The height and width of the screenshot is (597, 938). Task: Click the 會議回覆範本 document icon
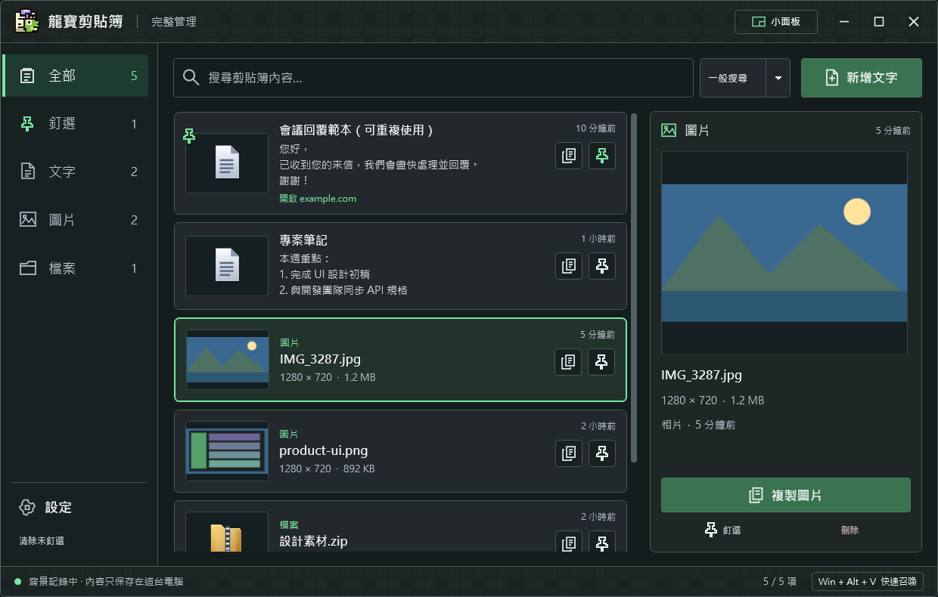point(227,162)
